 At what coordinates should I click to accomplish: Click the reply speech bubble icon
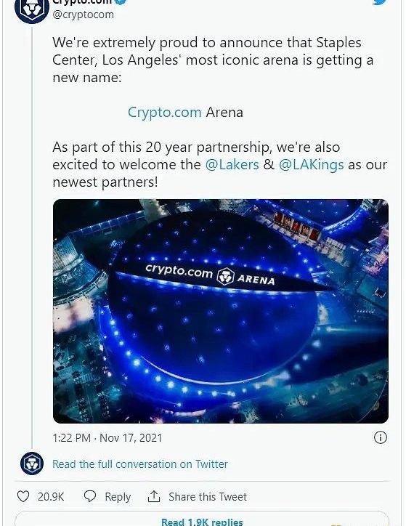point(90,496)
